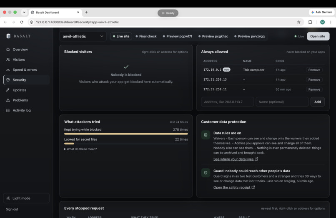The height and width of the screenshot is (218, 336).
Task: Open 'See where your data lives' link
Action: pyautogui.click(x=236, y=159)
